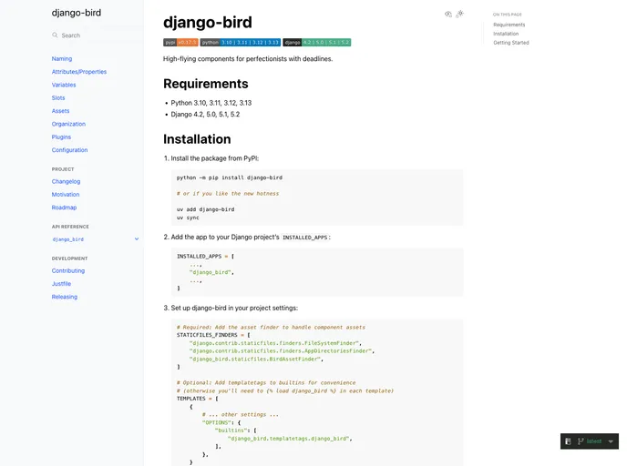Viewport: 627px width, 466px height.
Task: Click the 'Python 3.10, 3.11, 3.12, 3.13' bullet
Action: (x=211, y=103)
